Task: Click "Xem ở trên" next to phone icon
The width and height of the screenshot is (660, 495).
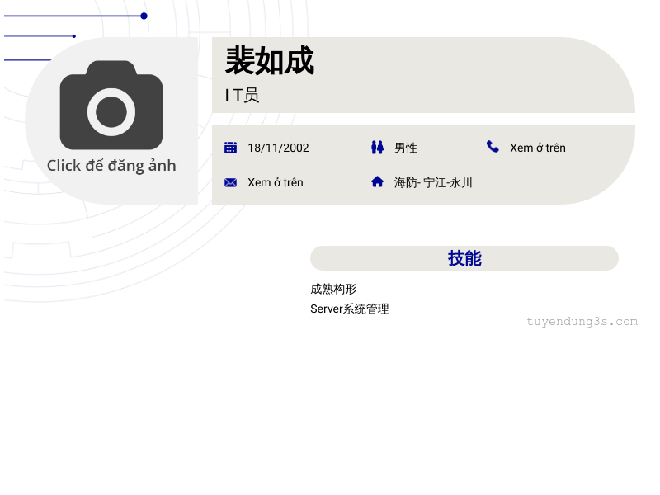Action: [538, 148]
